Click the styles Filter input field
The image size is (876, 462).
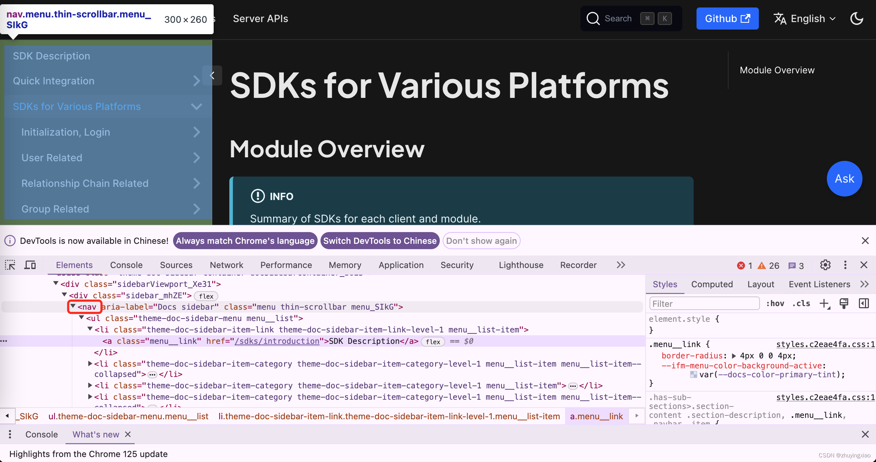click(x=704, y=304)
